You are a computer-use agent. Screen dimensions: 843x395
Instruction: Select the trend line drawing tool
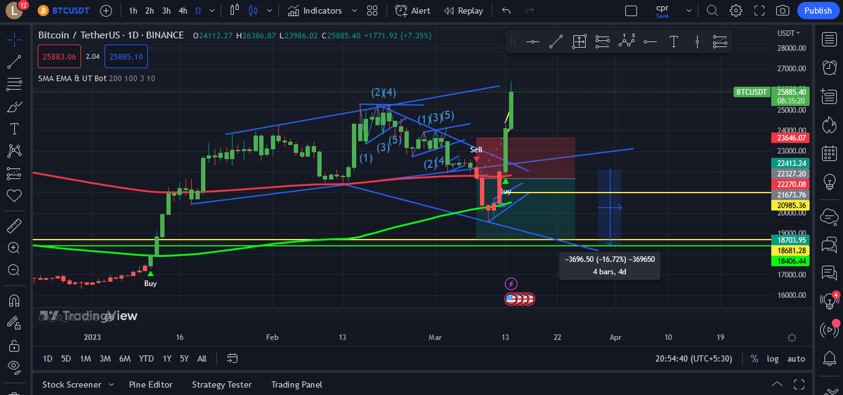coord(13,62)
